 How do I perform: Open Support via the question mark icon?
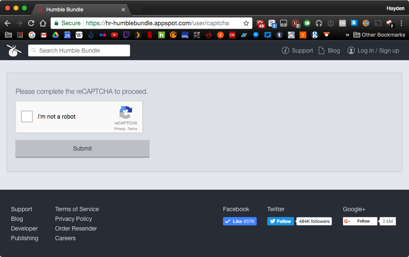pos(284,50)
